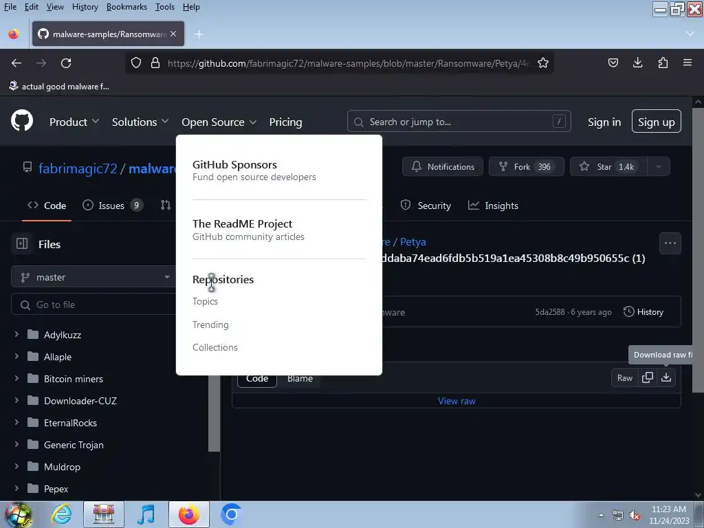Open the extensions puzzle icon
704x528 pixels.
coord(663,63)
